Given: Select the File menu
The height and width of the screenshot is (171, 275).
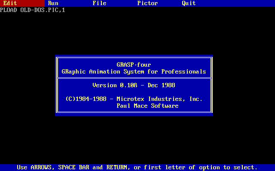Looking at the screenshot, I should point(99,3).
